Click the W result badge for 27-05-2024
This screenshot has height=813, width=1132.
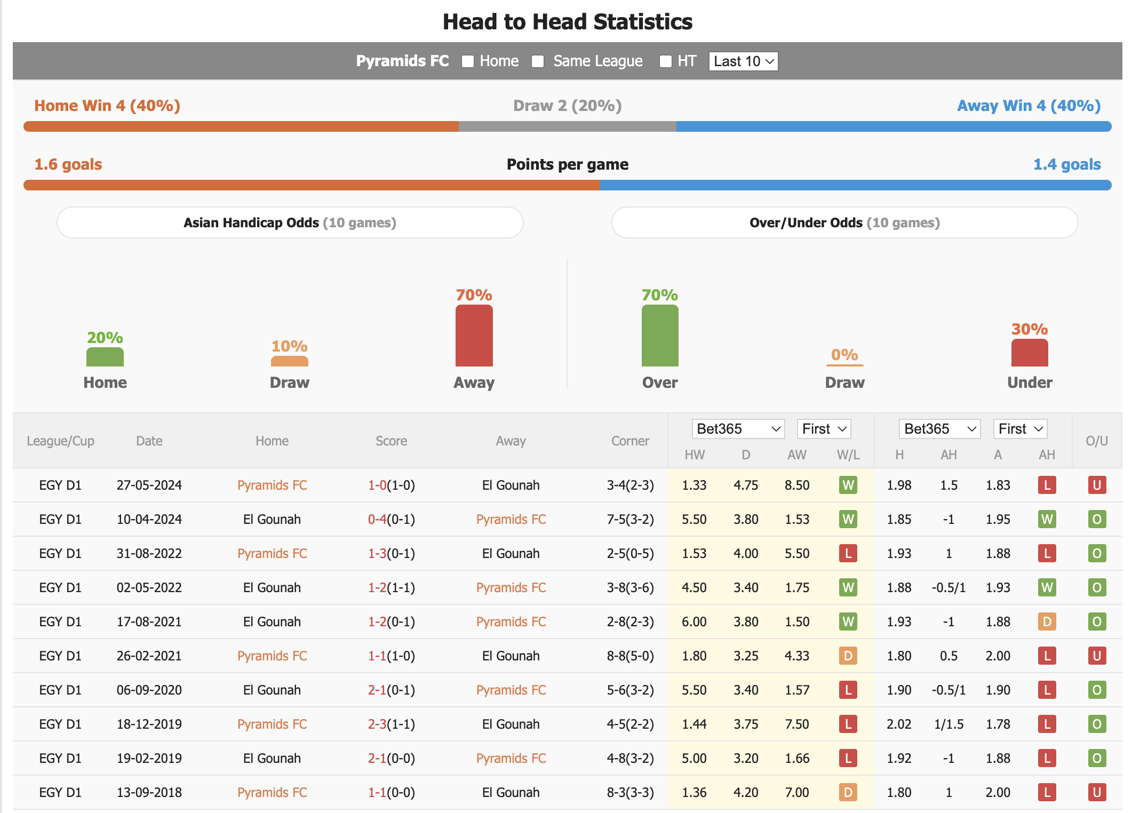tap(848, 485)
